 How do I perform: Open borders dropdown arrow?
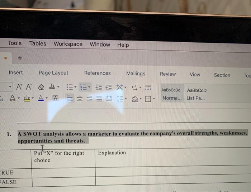coord(154,99)
